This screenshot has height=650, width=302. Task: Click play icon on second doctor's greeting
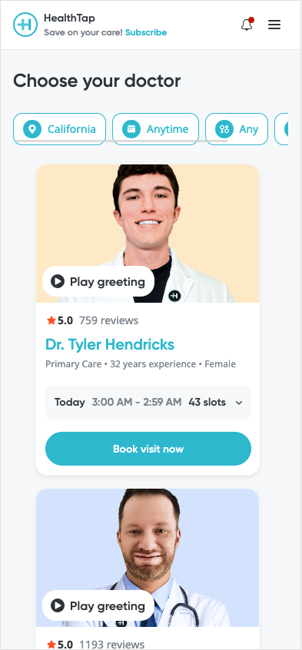(58, 605)
